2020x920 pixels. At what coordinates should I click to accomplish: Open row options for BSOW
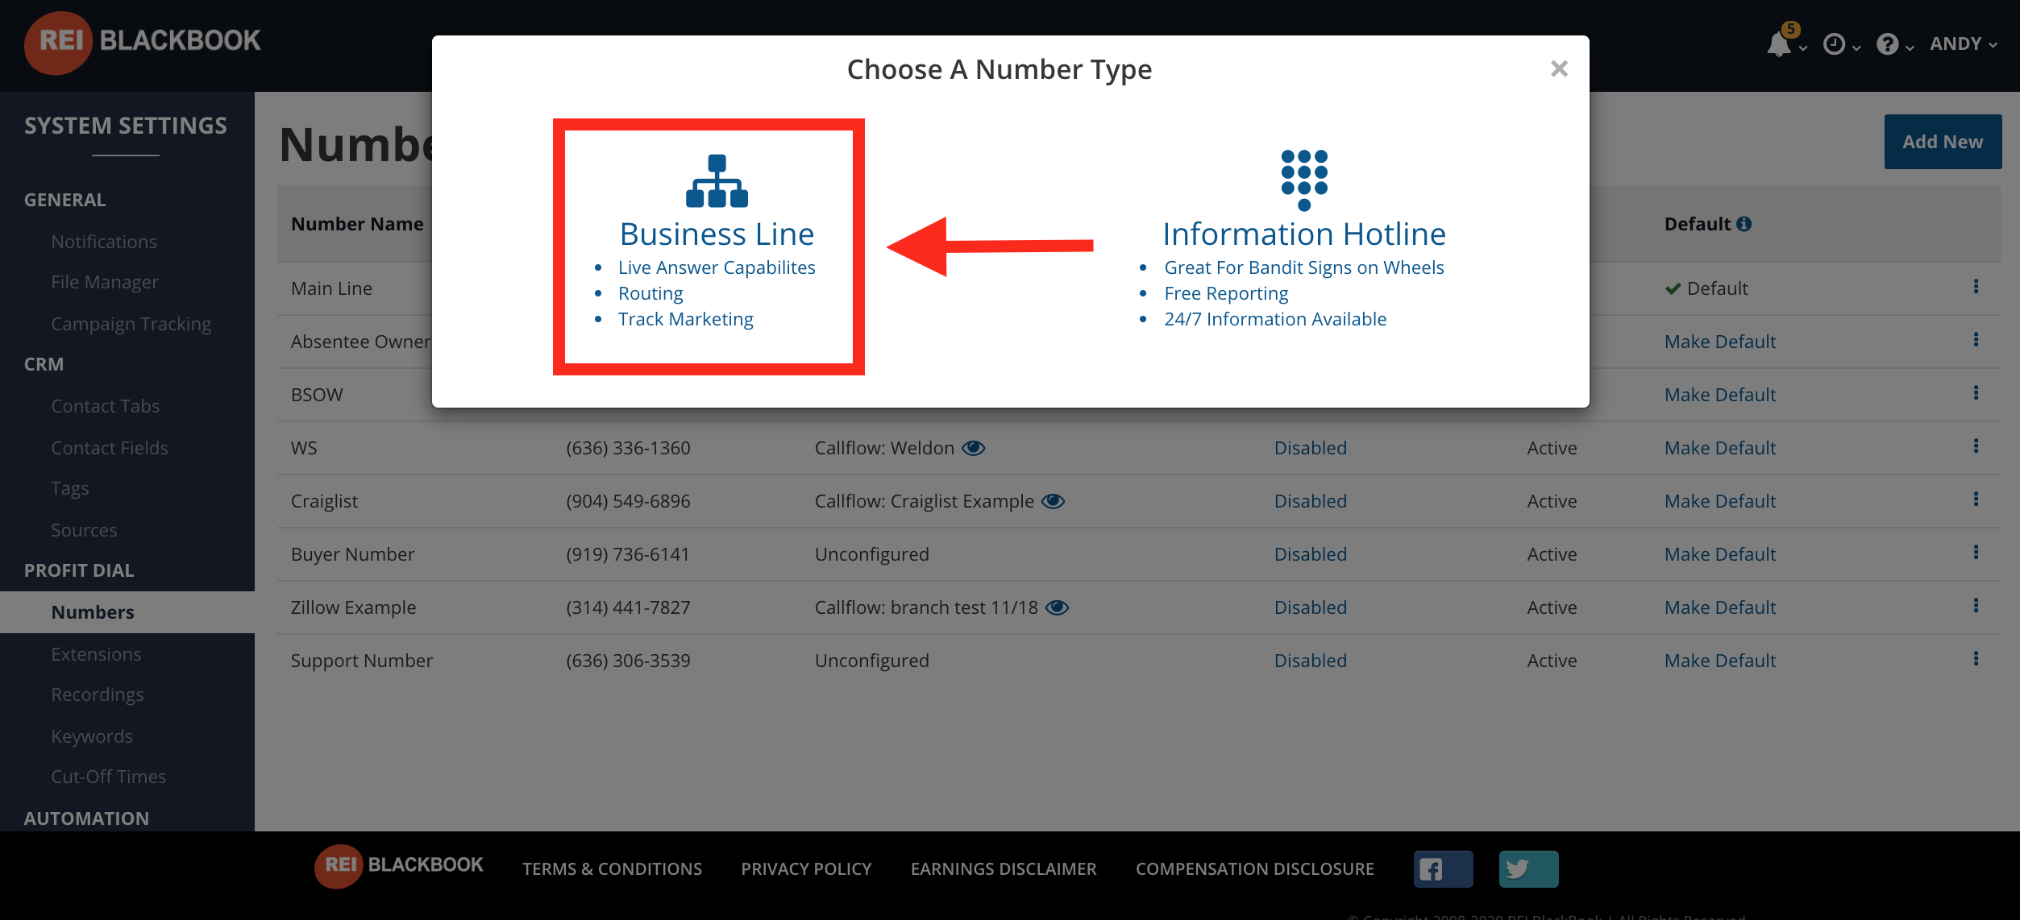1976,393
